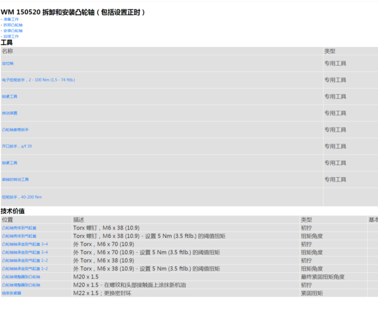Open bearing seat 1-2 link in 外 Torx M6 x 38 扭矩角度 row

click(x=25, y=269)
